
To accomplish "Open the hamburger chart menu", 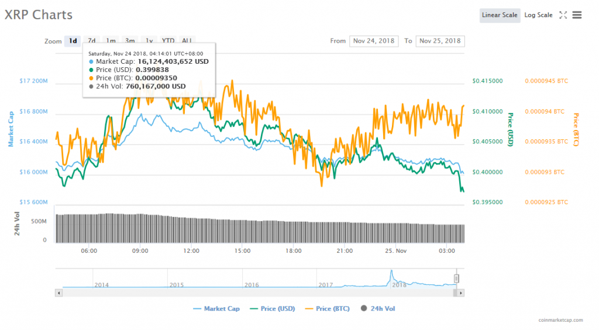I will (577, 15).
